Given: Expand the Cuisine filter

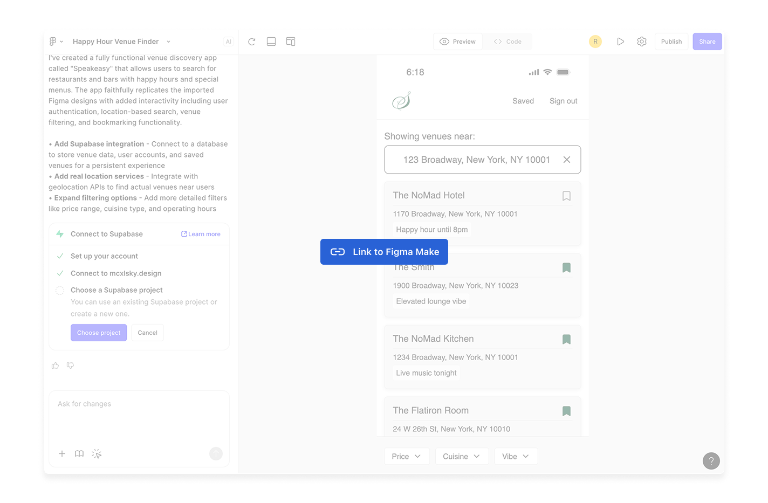Looking at the screenshot, I should pyautogui.click(x=462, y=456).
